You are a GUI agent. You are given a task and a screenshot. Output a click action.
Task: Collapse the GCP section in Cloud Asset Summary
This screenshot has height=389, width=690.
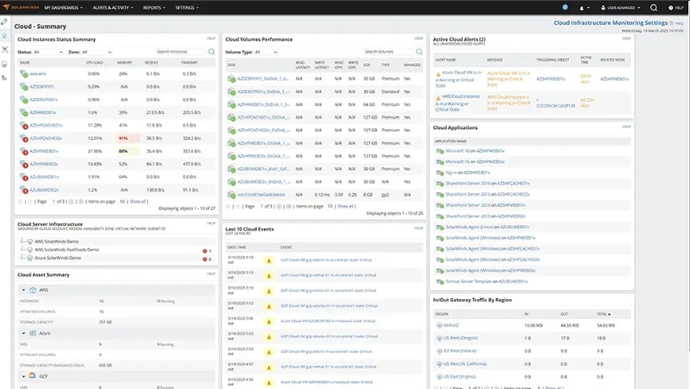(23, 377)
